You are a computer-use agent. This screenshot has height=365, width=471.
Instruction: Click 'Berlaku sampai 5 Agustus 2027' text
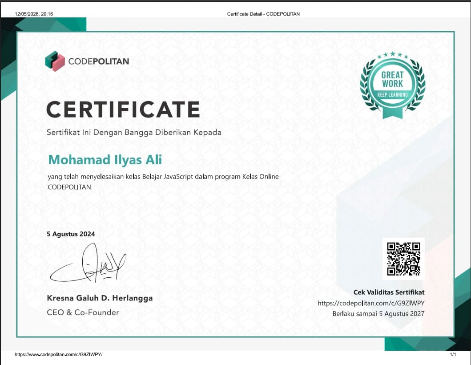click(x=378, y=313)
